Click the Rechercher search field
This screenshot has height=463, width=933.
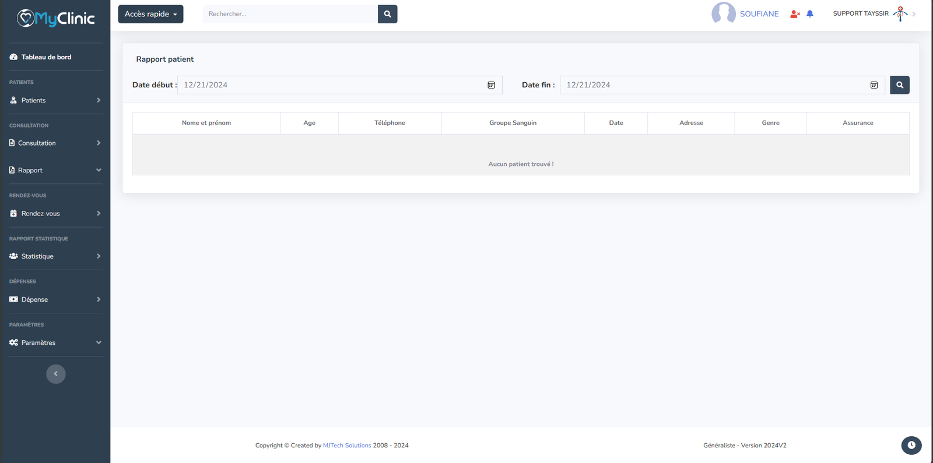pyautogui.click(x=290, y=14)
